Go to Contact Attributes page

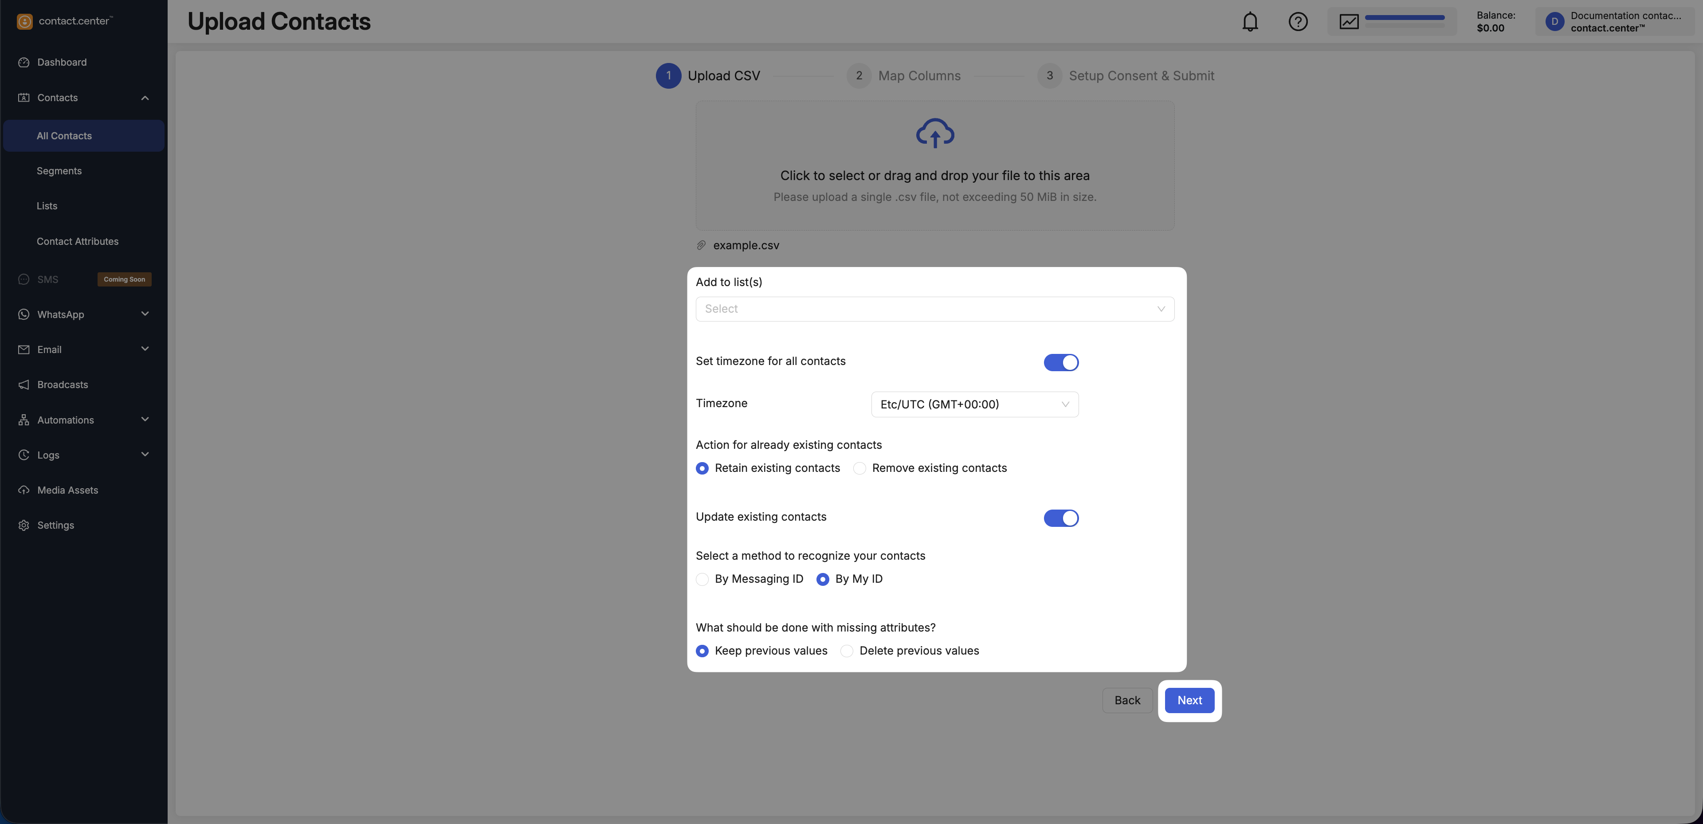(77, 241)
